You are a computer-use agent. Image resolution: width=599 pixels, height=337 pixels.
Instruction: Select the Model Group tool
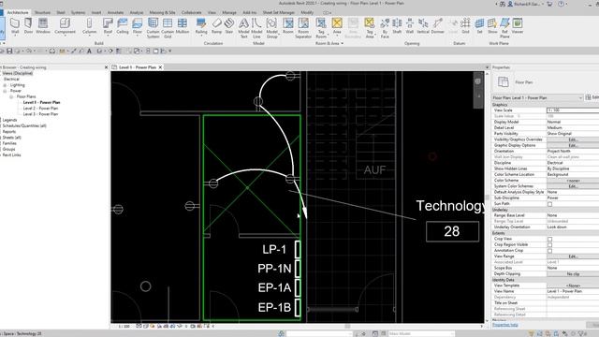[272, 28]
